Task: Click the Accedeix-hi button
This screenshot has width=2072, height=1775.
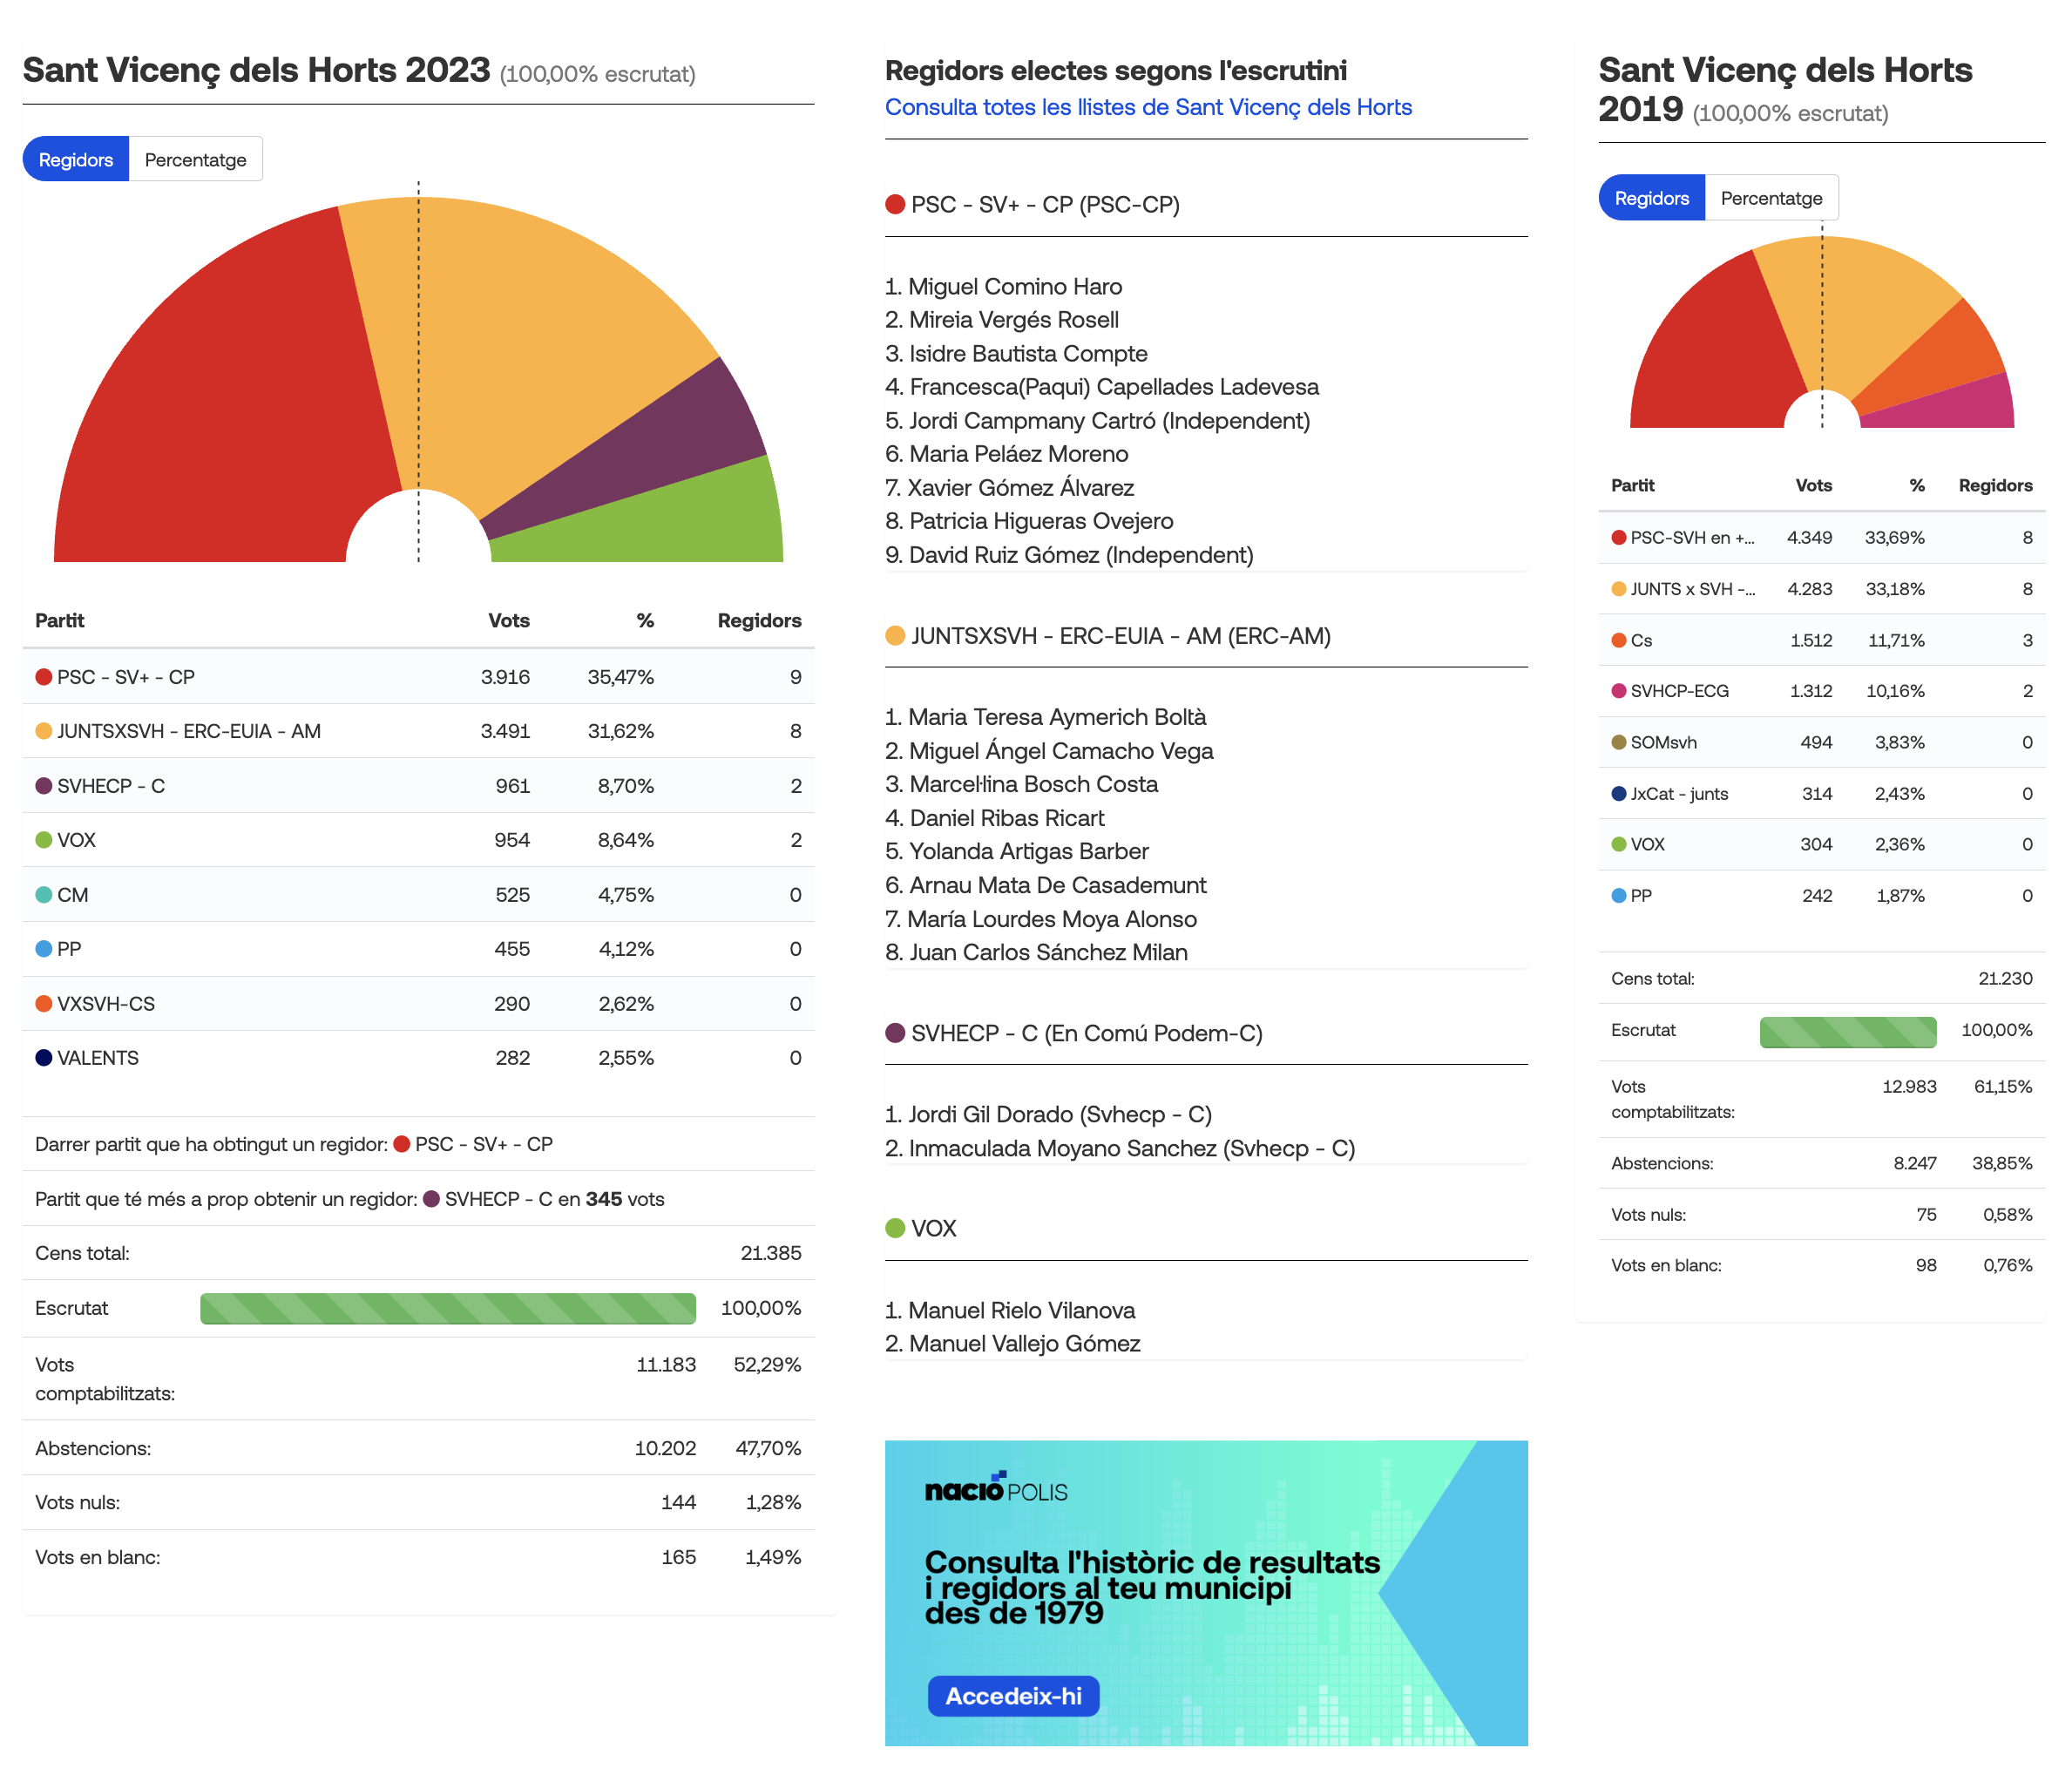Action: (x=1013, y=1696)
